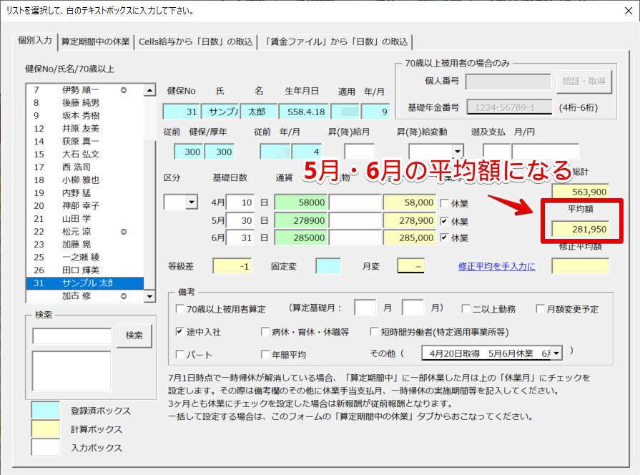Viewport: 640px width, 475px height.
Task: Open Cells給与から「日数」の取込 tab
Action: pos(196,41)
